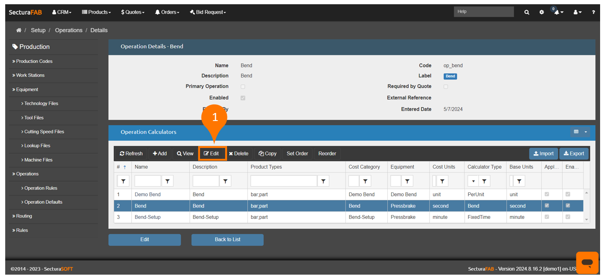Open the user account dropdown
Image resolution: width=602 pixels, height=277 pixels.
(x=577, y=12)
